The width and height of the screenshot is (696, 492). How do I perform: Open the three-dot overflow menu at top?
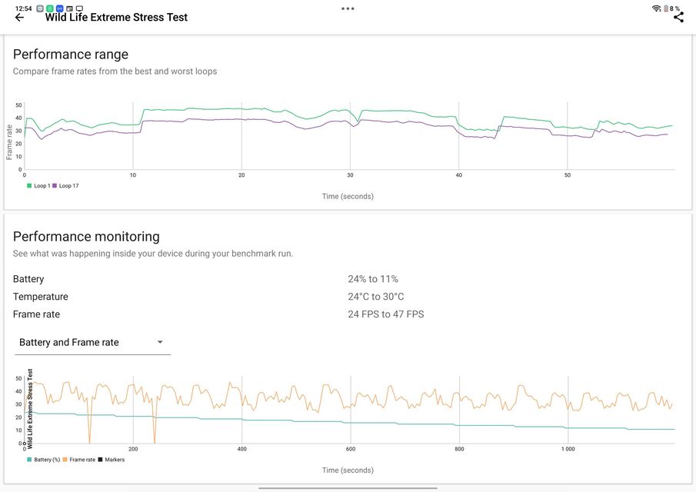(348, 8)
